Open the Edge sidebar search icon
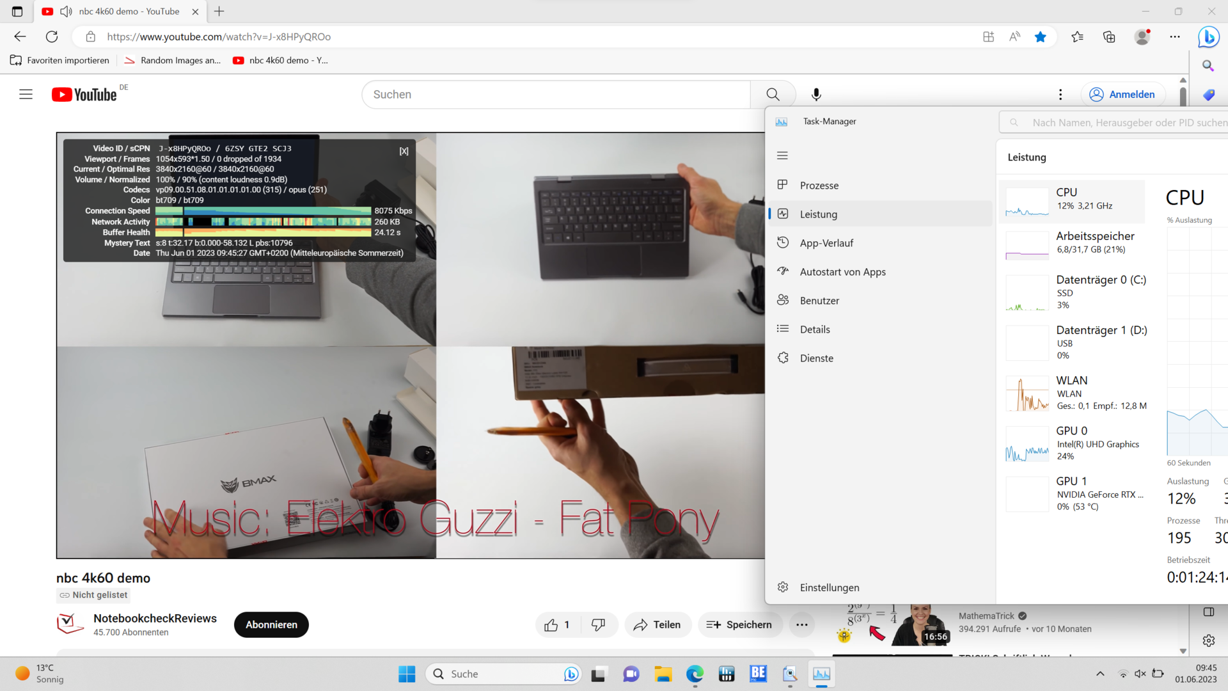Screen dimensions: 1228x691 click(x=1208, y=65)
